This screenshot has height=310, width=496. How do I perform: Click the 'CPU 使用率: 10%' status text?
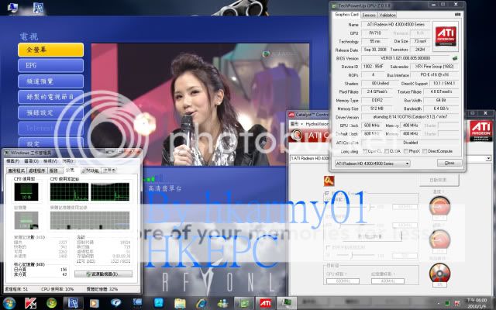(x=57, y=289)
